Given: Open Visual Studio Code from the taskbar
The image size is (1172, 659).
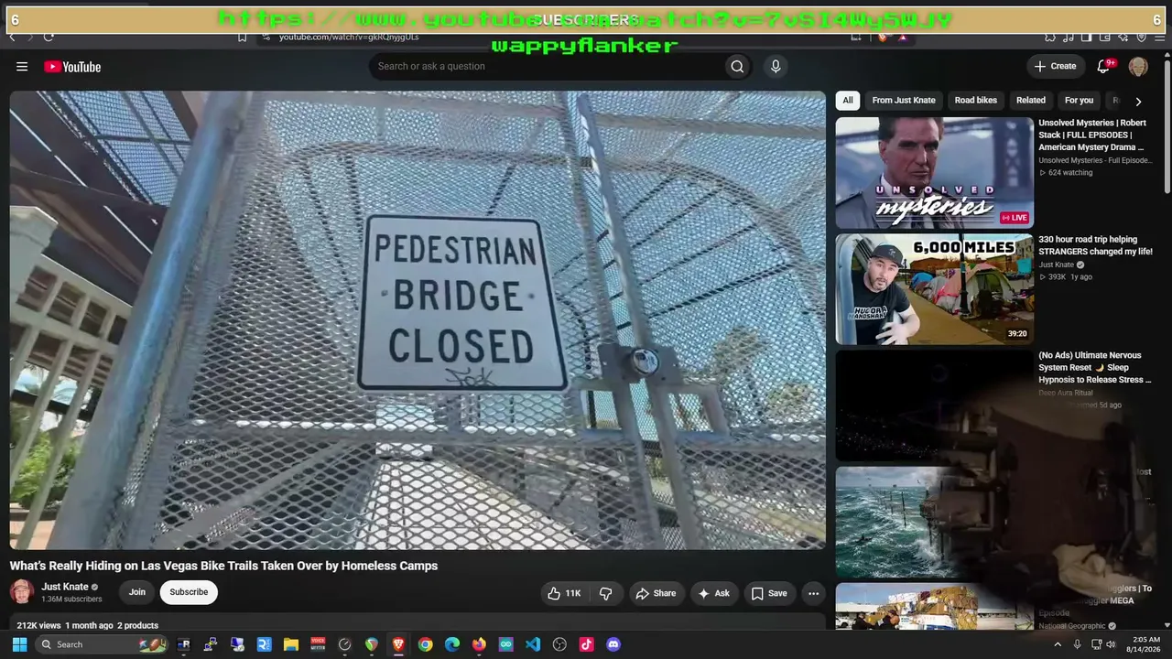Looking at the screenshot, I should 533,644.
